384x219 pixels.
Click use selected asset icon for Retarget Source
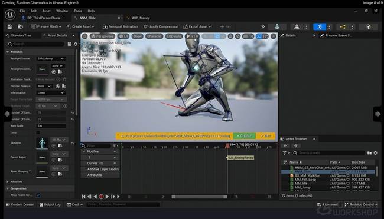tap(53, 72)
